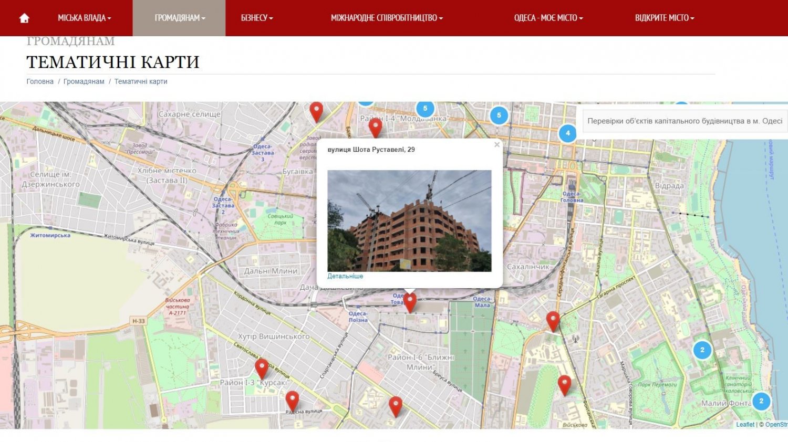Expand the Міжнародне співробітництво dropdown

click(387, 18)
